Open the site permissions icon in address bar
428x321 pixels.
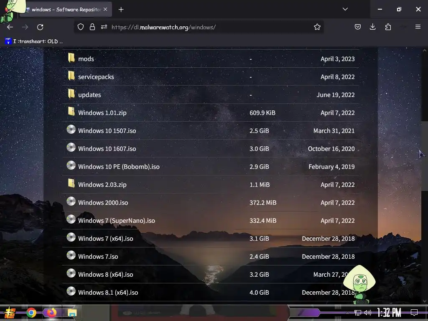(104, 27)
